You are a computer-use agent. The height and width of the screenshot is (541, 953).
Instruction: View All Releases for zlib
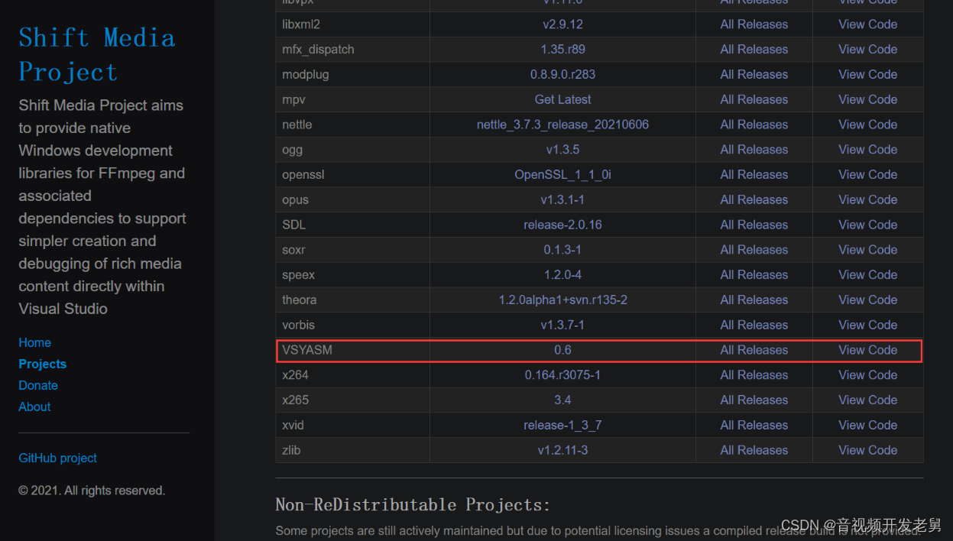[754, 451]
